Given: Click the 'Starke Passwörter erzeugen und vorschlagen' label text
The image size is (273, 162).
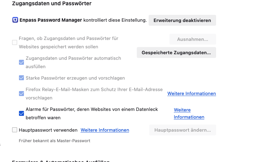Looking at the screenshot, I should pyautogui.click(x=75, y=78).
